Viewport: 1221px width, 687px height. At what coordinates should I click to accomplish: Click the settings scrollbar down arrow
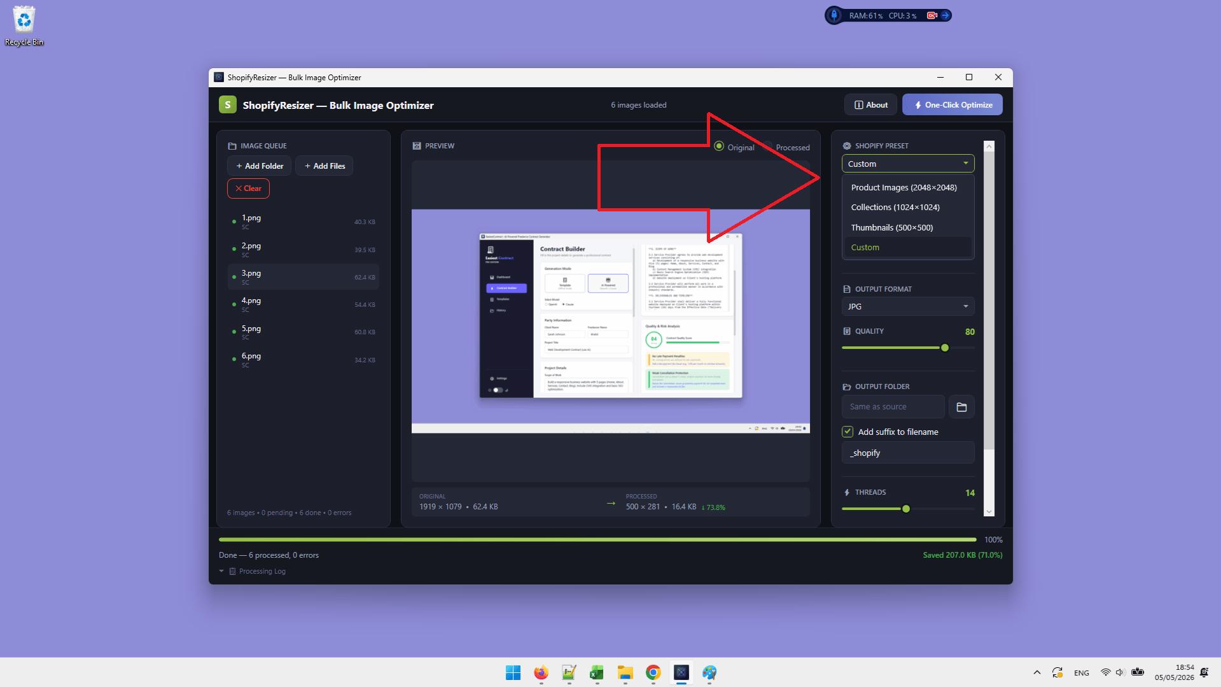[x=989, y=511]
